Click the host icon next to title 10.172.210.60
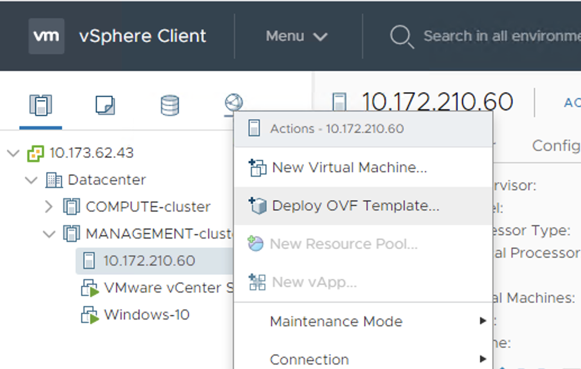Screen dimensions: 581x369 coord(339,102)
